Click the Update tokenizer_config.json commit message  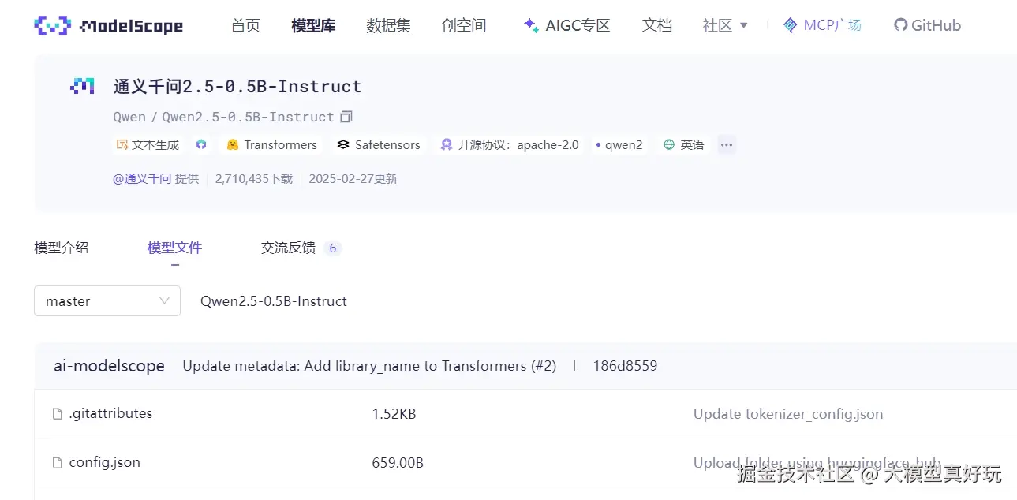pos(788,414)
